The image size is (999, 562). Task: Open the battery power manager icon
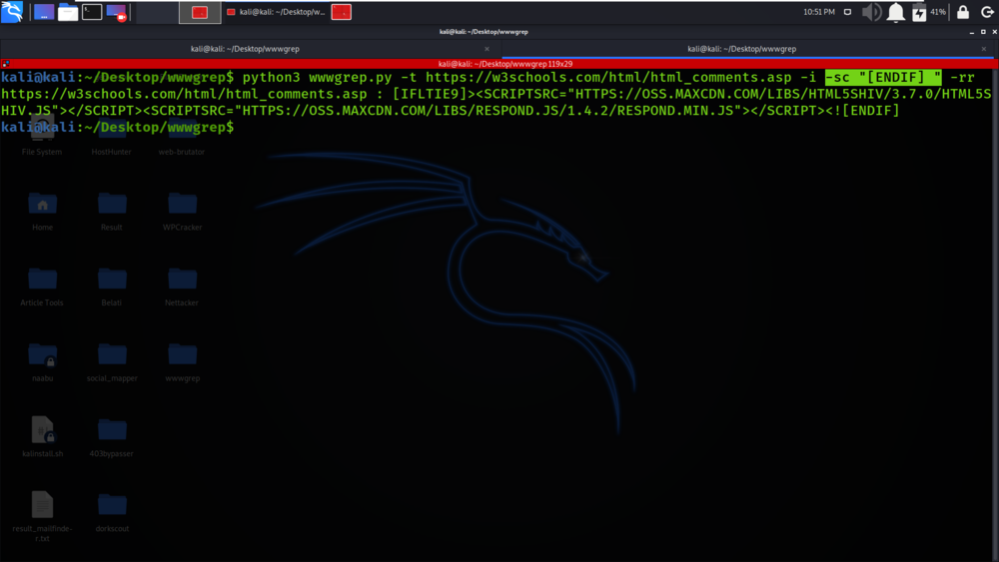point(919,12)
